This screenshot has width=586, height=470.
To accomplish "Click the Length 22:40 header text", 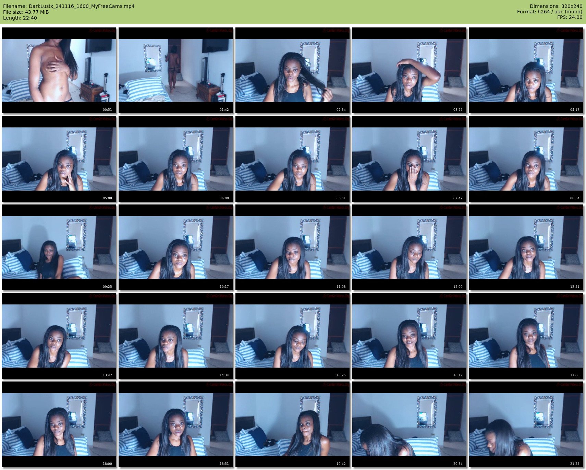I will (x=20, y=18).
